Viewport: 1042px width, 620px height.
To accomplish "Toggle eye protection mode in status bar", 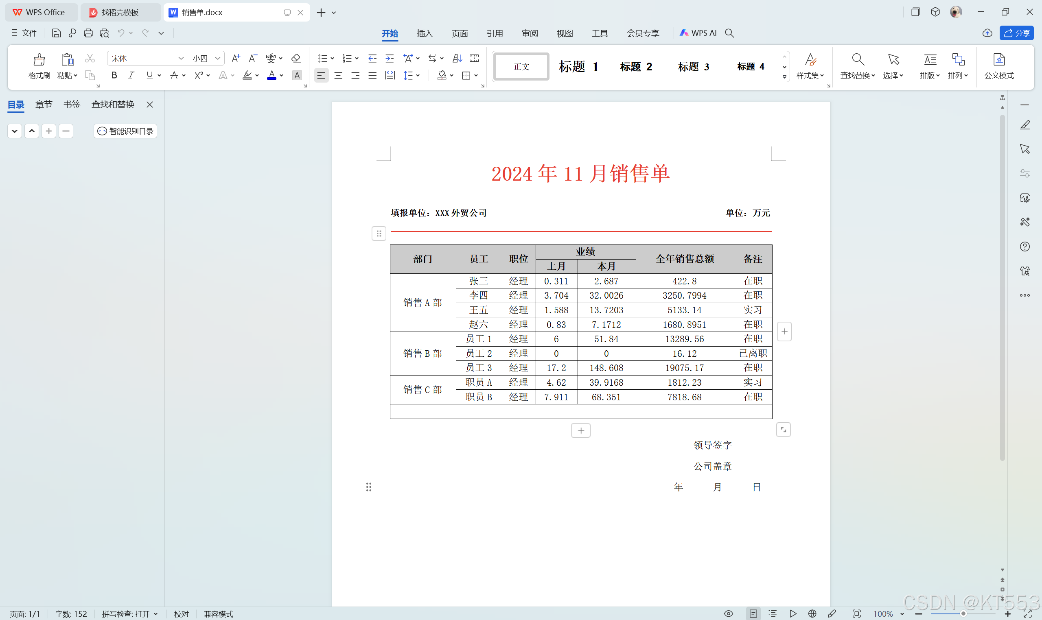I will point(729,613).
